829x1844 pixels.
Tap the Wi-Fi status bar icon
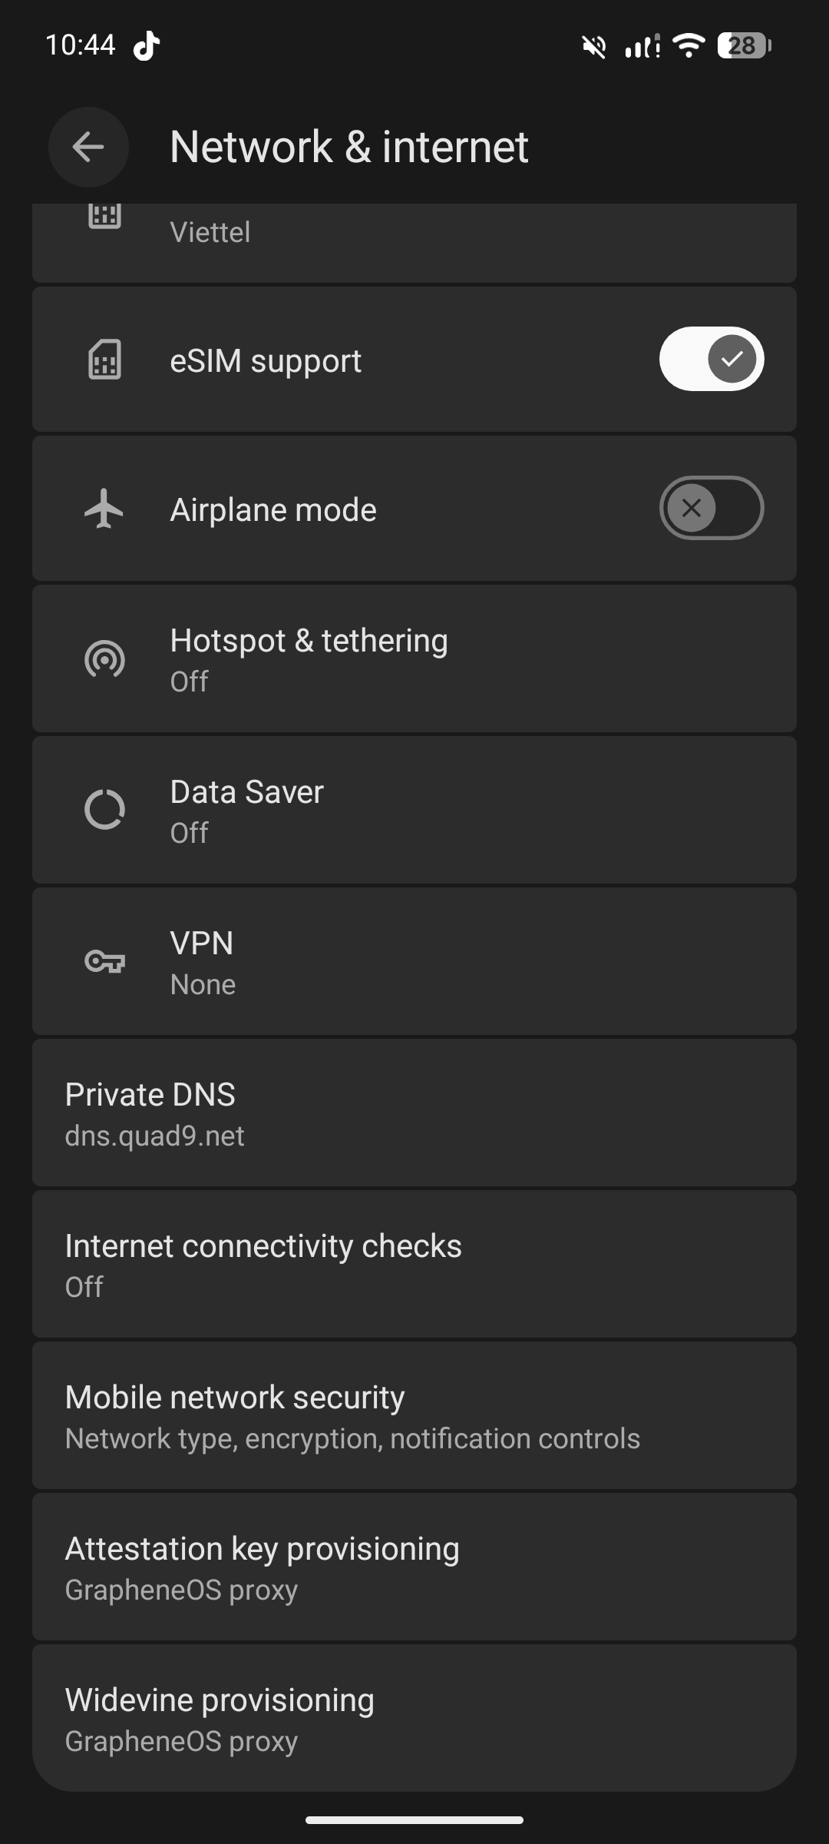tap(689, 45)
